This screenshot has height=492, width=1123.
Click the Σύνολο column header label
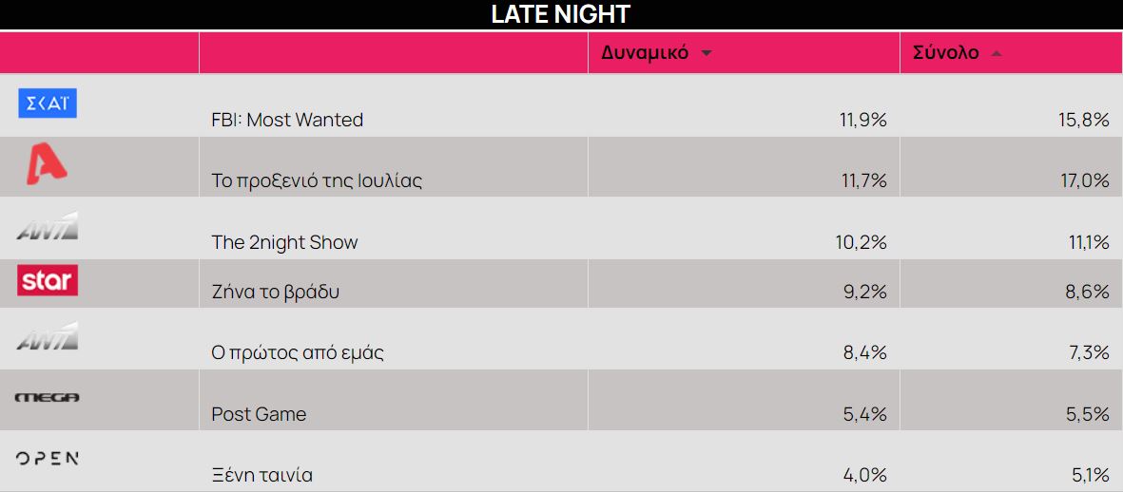(945, 53)
